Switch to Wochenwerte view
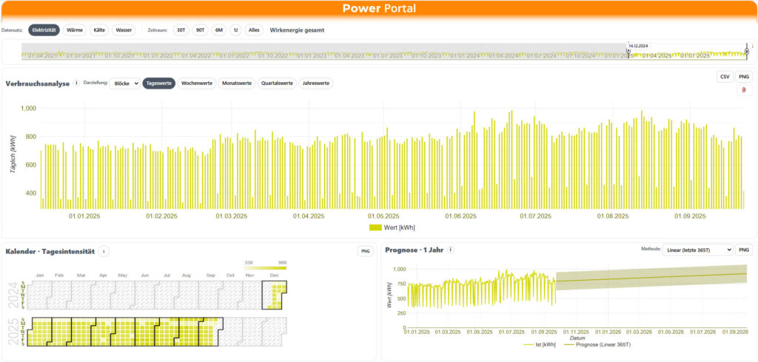 coord(197,83)
